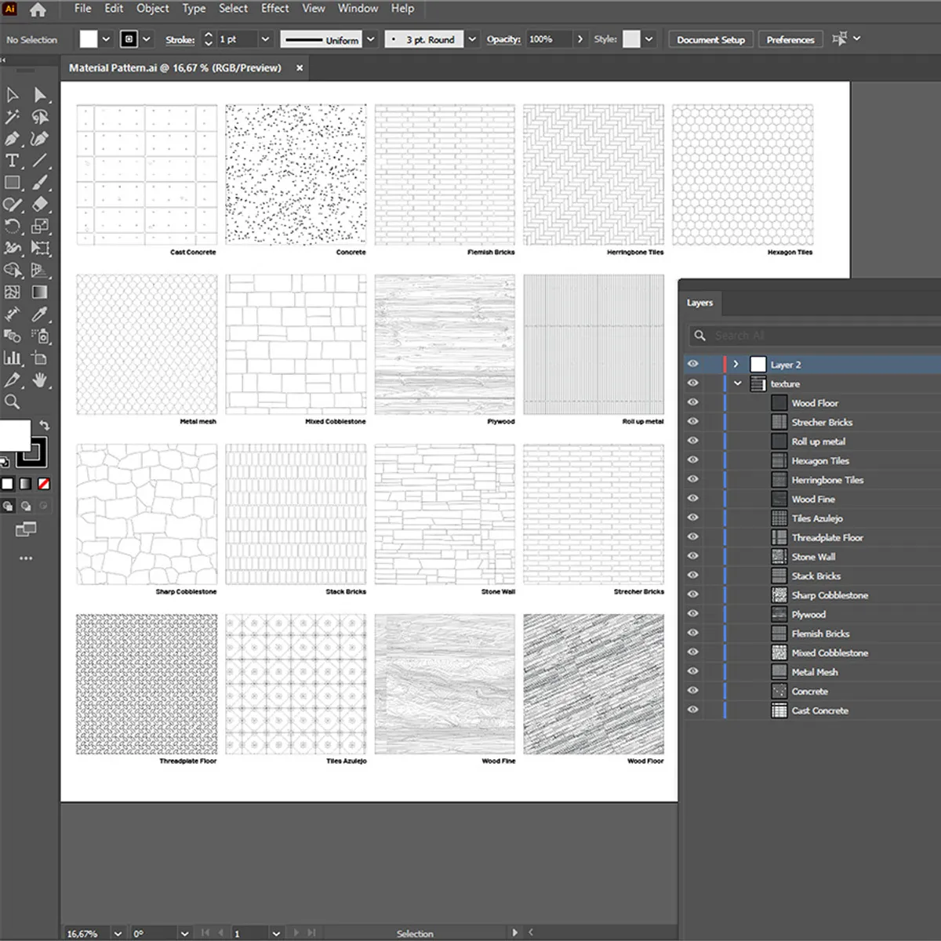
Task: Hide the Wood Floor layer
Action: coord(693,402)
